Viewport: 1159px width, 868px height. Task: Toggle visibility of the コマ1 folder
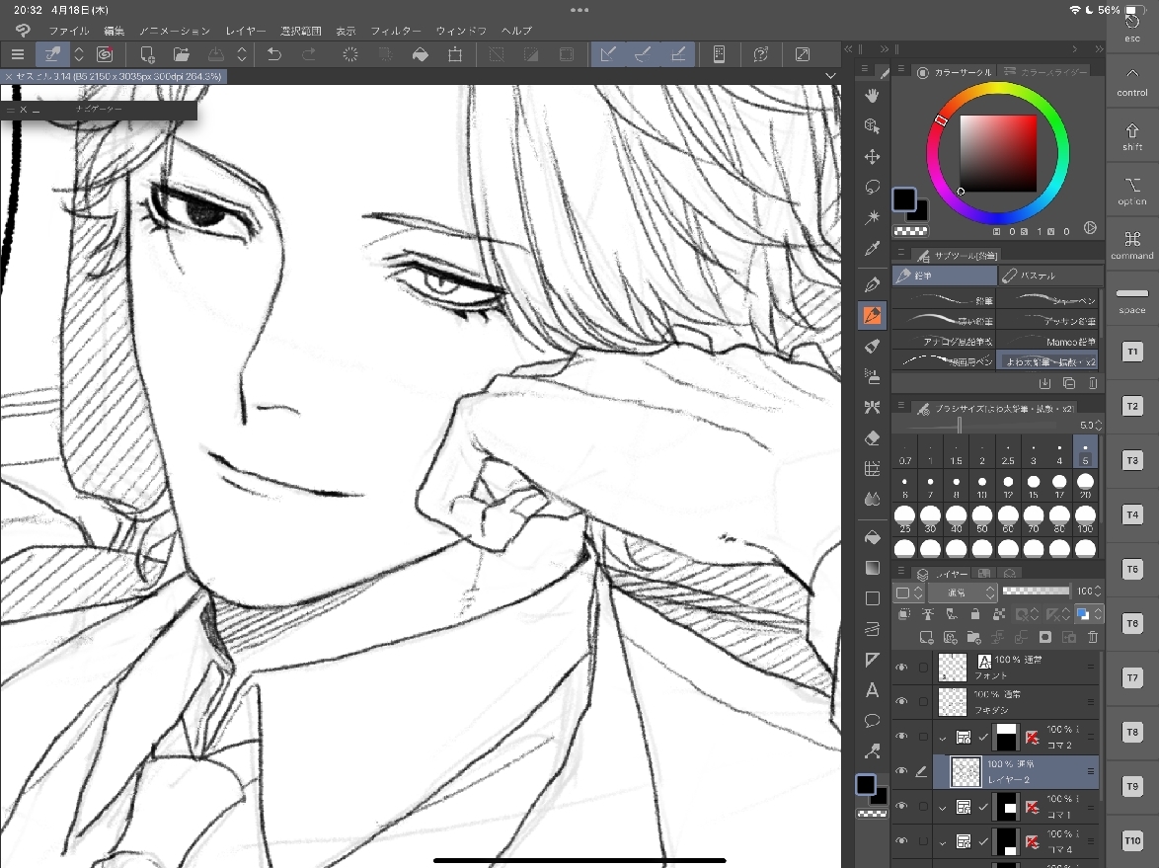click(x=900, y=807)
